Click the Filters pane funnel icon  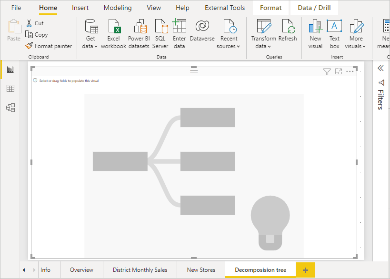[x=381, y=82]
